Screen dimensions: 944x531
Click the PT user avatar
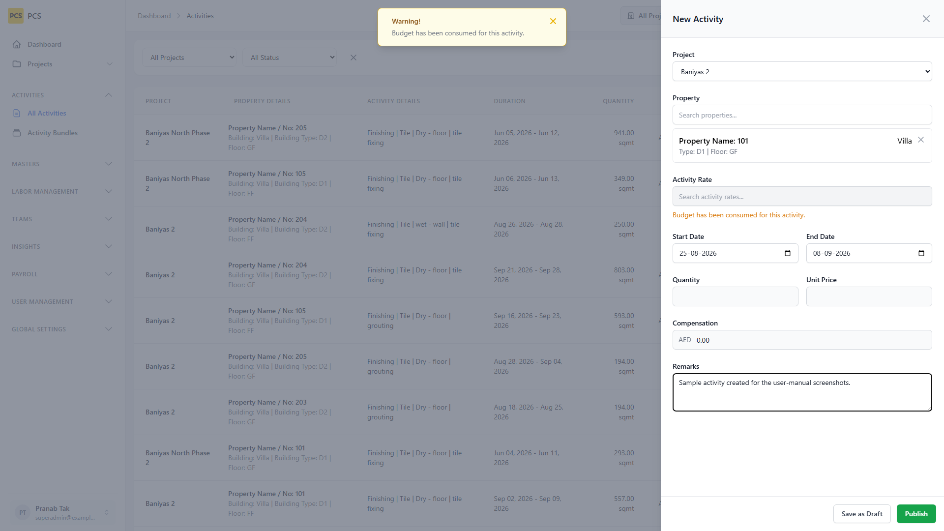[x=23, y=512]
